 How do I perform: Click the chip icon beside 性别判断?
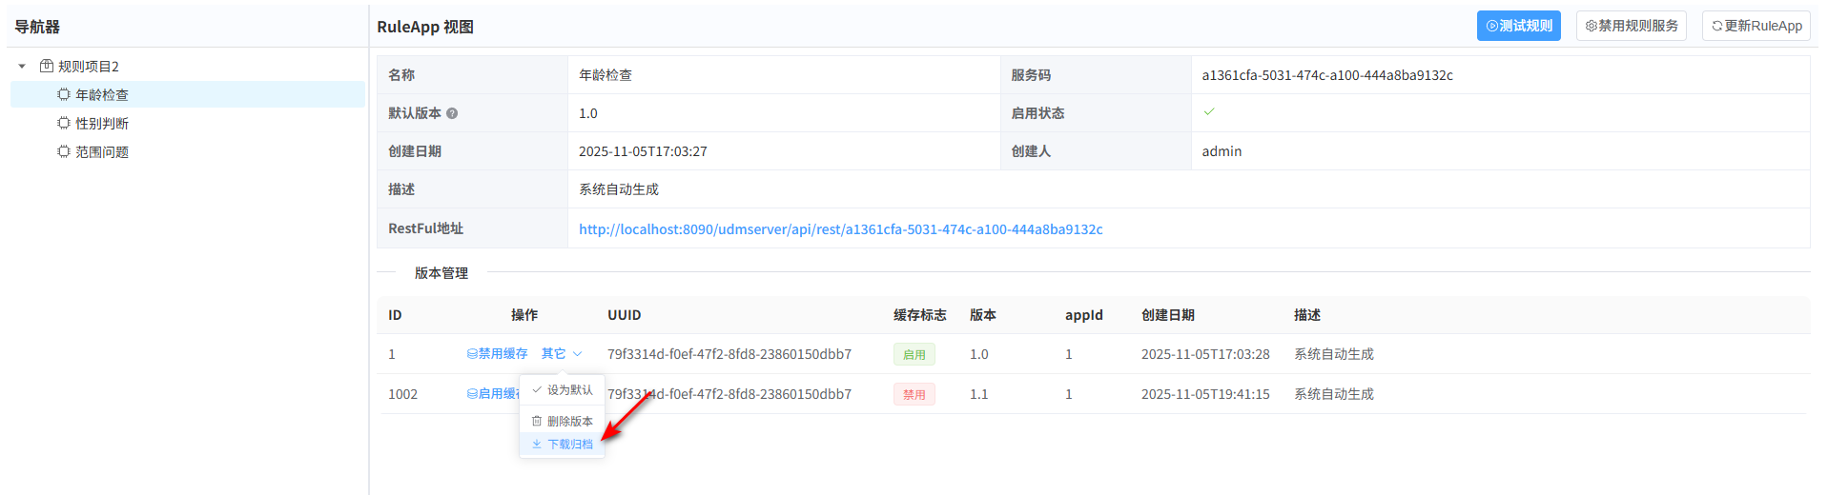click(64, 123)
